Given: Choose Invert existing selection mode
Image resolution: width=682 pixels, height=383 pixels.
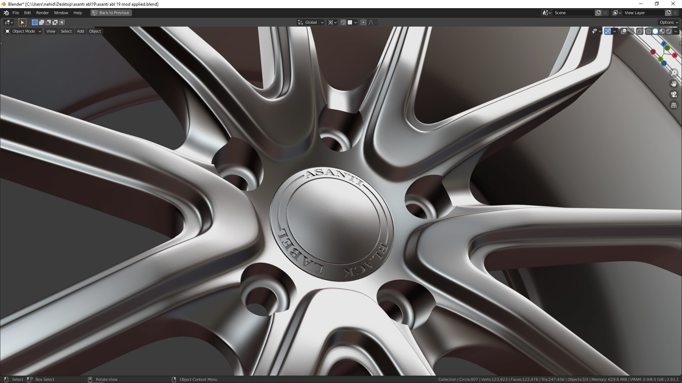Looking at the screenshot, I should 55,22.
